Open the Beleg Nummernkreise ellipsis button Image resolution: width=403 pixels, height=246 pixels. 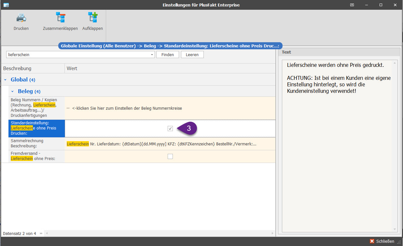point(68,108)
